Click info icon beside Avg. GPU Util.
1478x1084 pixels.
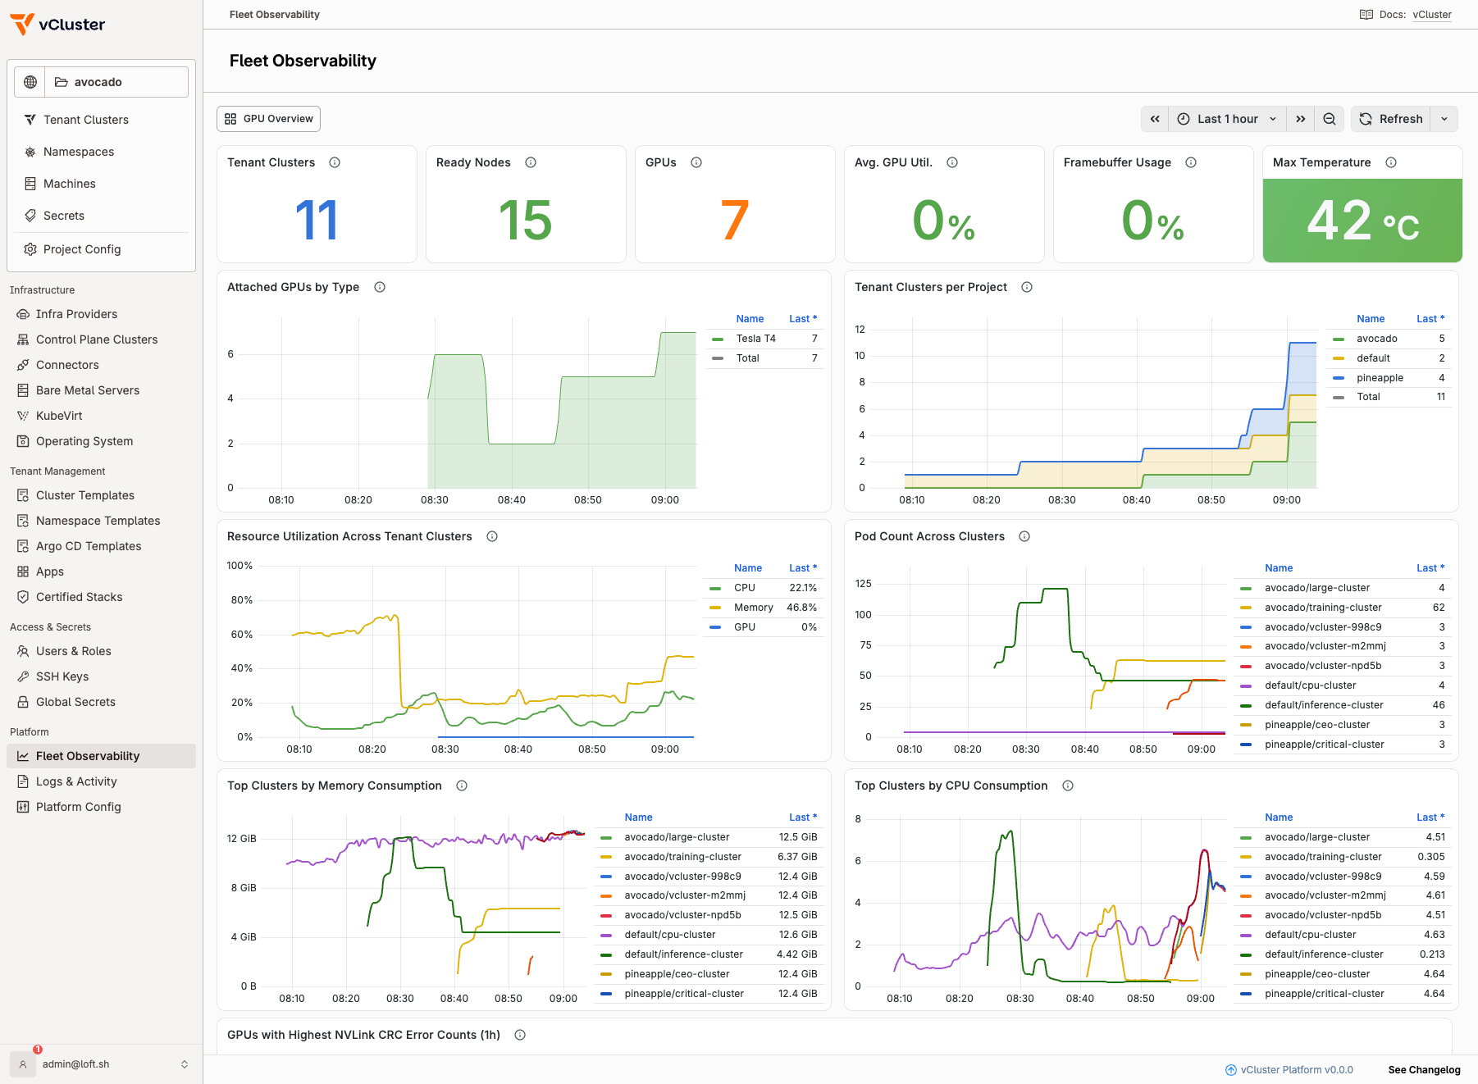click(x=952, y=162)
